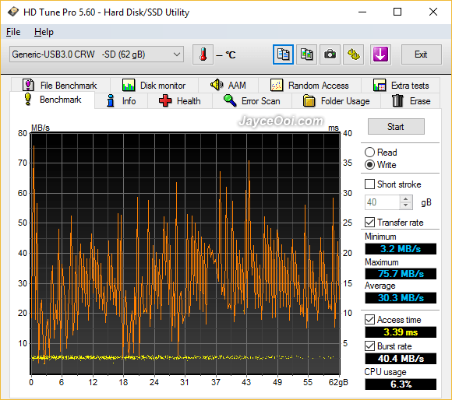The width and height of the screenshot is (452, 400).
Task: Click the Minimum 3.2 MB/s value
Action: point(401,249)
